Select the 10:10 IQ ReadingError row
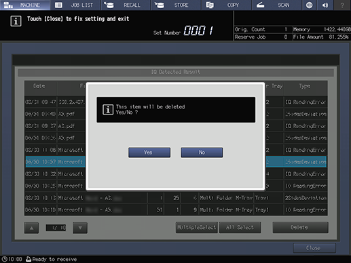The height and width of the screenshot is (263, 351). (176, 210)
